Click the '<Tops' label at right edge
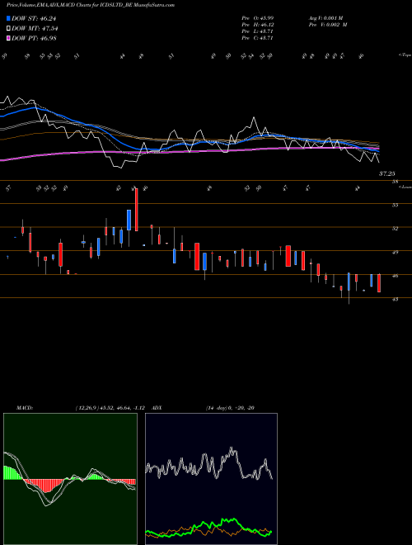412x545 pixels. pyautogui.click(x=405, y=55)
